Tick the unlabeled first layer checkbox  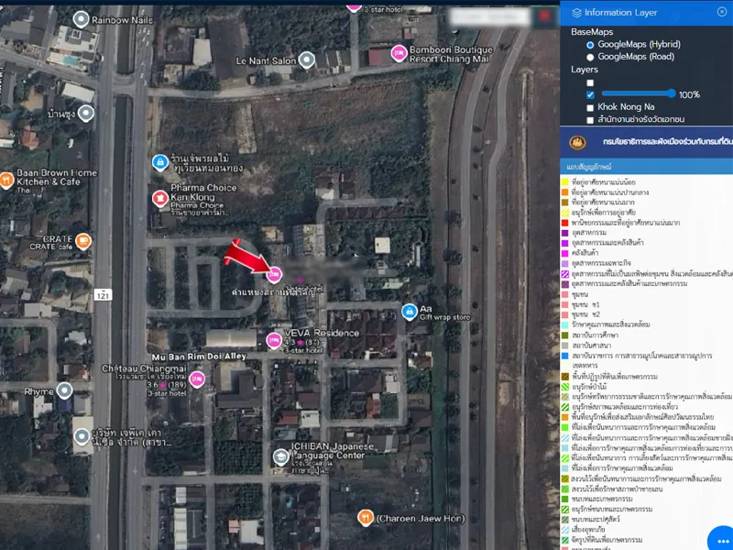point(590,82)
